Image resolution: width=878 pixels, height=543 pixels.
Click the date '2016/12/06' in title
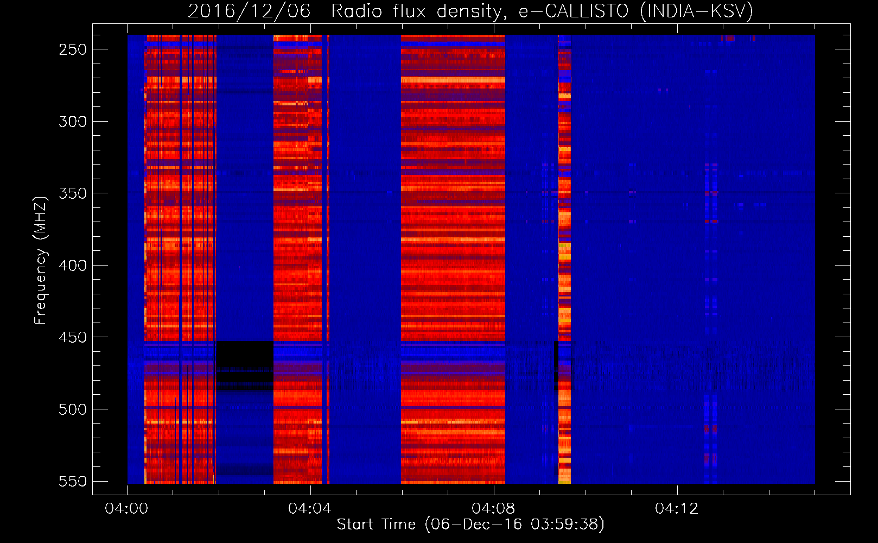249,11
